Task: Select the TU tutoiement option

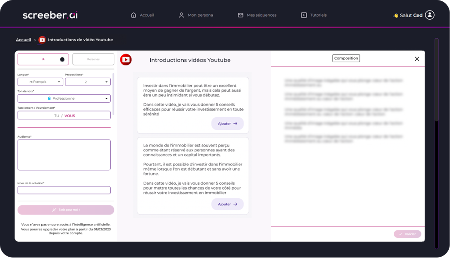Action: click(x=56, y=116)
